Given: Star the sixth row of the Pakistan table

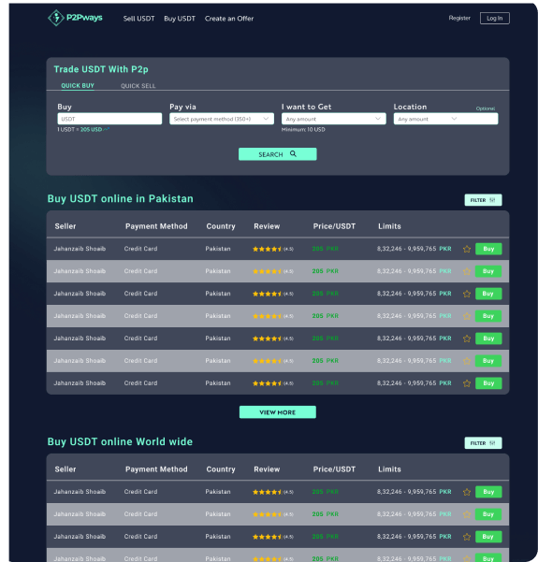Looking at the screenshot, I should [467, 361].
